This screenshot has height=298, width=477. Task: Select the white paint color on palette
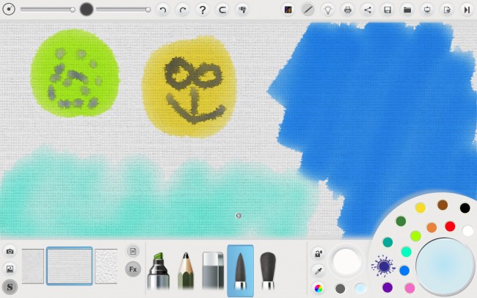coord(468,230)
